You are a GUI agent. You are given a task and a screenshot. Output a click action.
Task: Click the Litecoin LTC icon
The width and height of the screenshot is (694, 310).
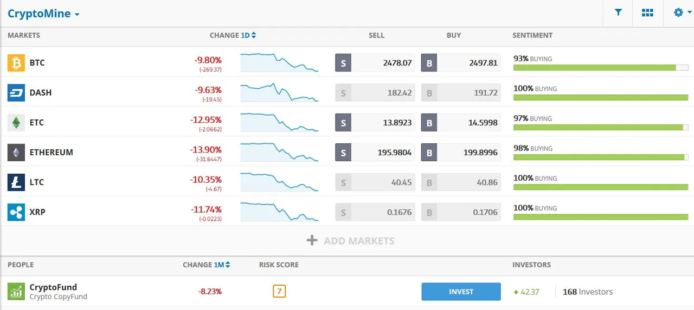pos(16,182)
